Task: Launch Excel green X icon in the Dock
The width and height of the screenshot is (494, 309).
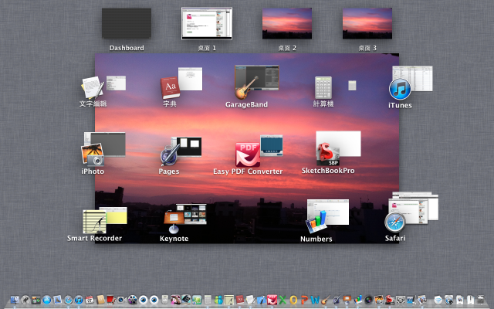Action: pyautogui.click(x=283, y=300)
